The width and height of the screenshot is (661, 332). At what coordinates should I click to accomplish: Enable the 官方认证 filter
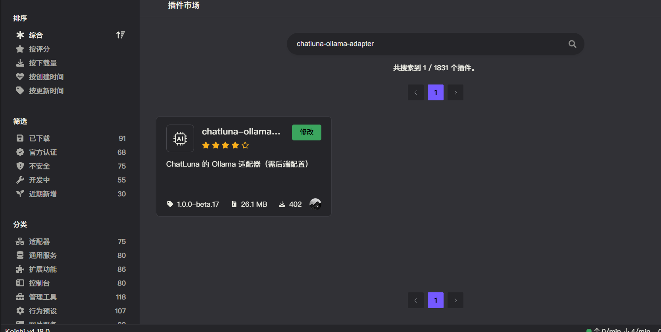[x=43, y=152]
